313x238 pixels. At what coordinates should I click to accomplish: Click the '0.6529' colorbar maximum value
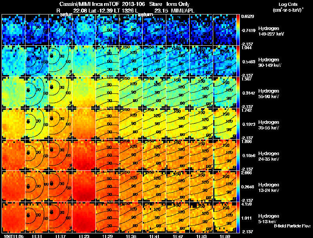[x=248, y=16]
